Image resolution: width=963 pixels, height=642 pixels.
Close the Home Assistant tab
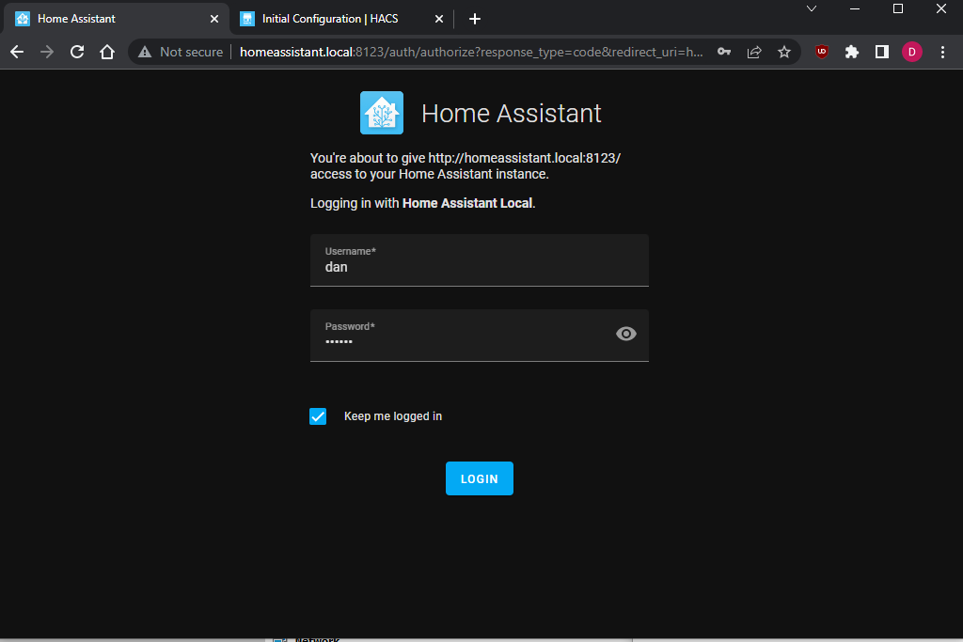pyautogui.click(x=214, y=19)
